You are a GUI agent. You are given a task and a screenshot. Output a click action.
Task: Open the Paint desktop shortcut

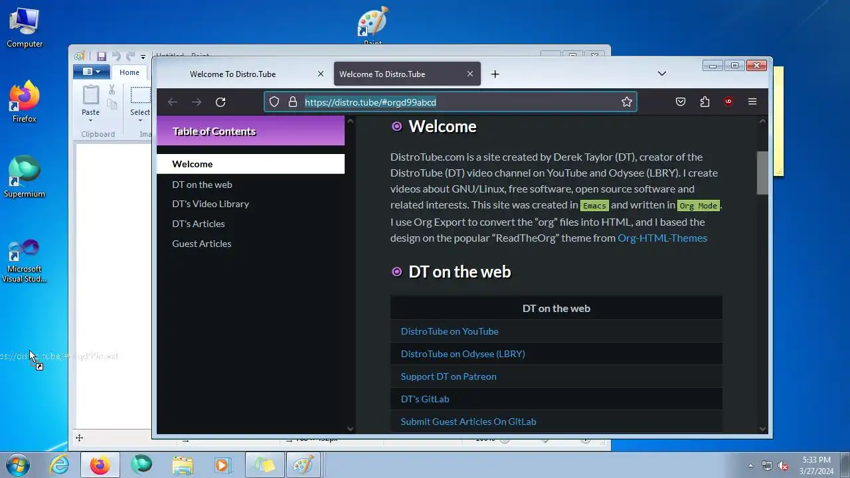coord(373,25)
